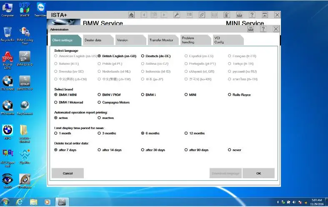
Task: Open the EasyConnect desktop icon
Action: (x=25, y=108)
